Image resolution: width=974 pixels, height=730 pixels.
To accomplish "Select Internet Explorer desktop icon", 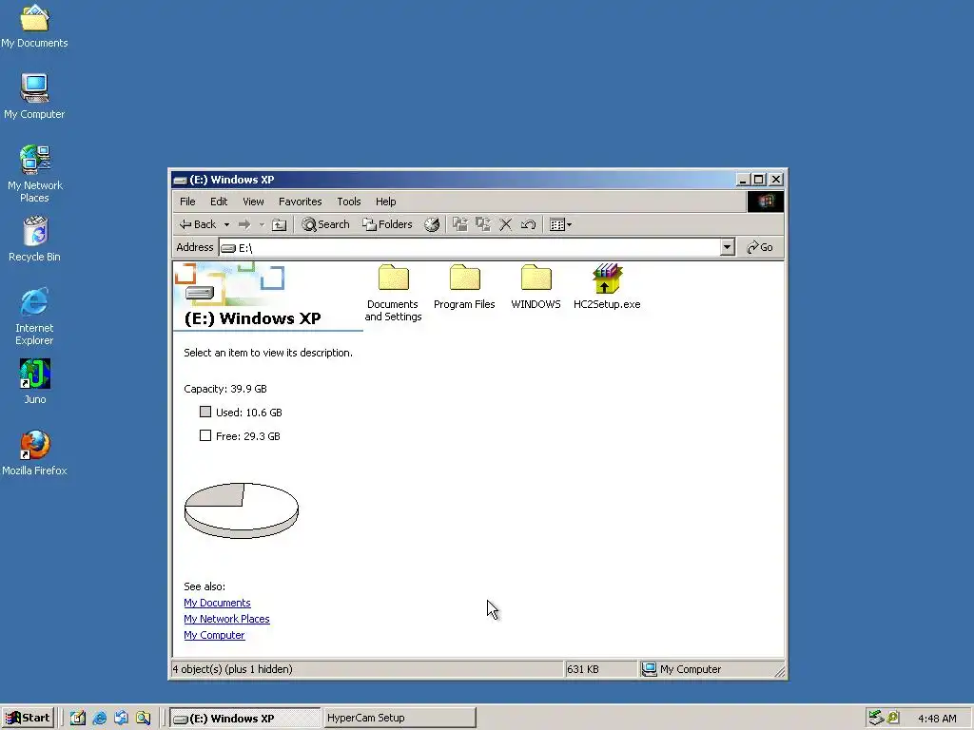I will [34, 317].
